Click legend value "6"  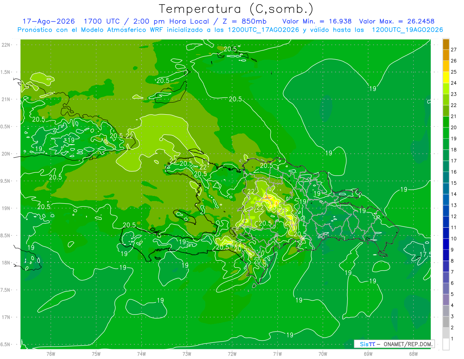(x=452, y=283)
